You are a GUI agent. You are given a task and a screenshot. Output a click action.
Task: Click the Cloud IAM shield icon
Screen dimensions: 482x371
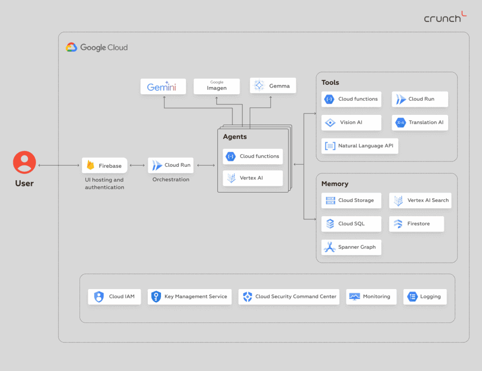pos(99,297)
